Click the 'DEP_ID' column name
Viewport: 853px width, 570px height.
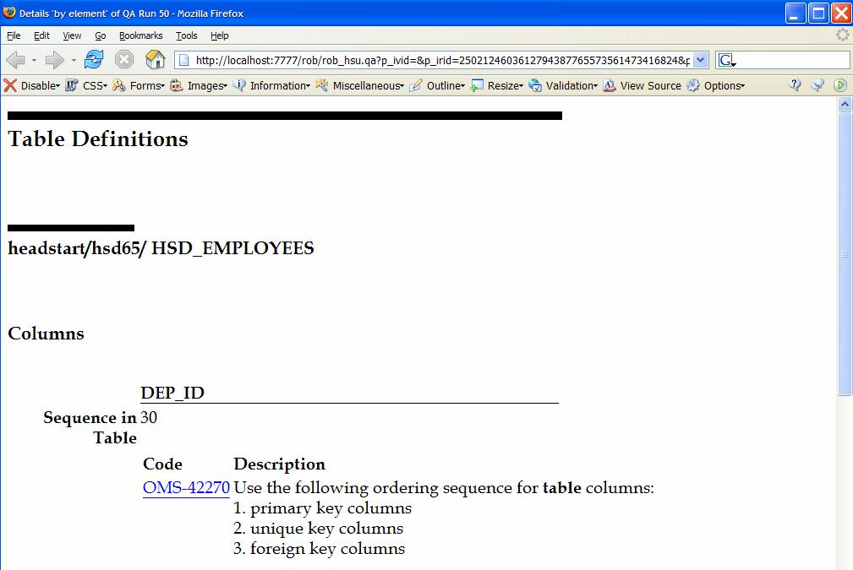tap(172, 393)
